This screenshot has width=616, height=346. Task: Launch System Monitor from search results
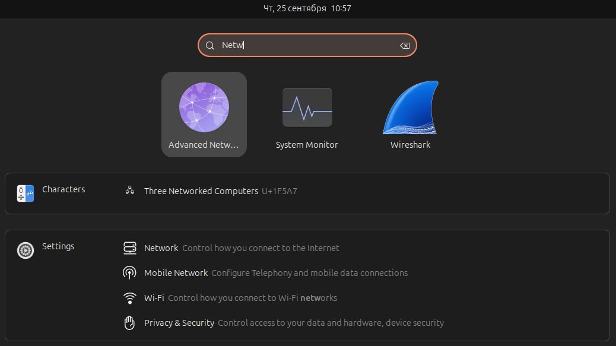(307, 108)
